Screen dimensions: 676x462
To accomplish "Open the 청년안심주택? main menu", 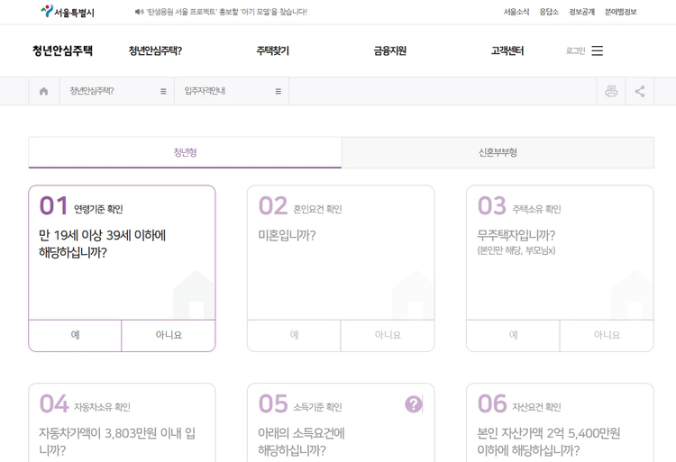I will [x=155, y=50].
